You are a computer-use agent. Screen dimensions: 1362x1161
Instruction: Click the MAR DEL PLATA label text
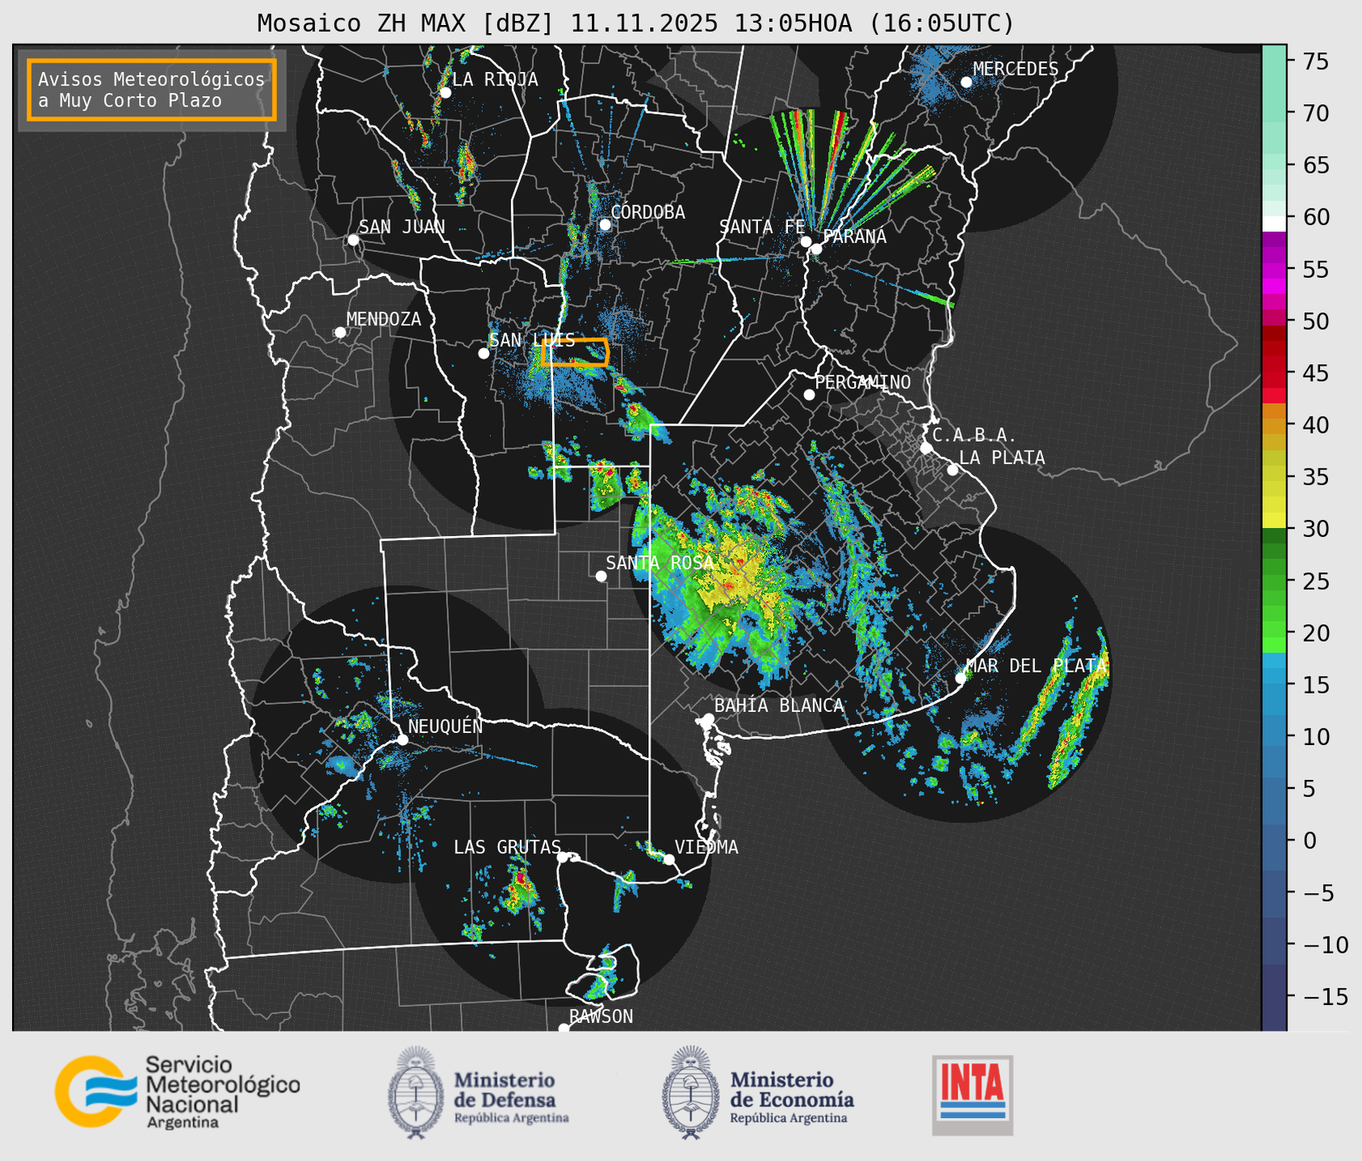tap(1036, 666)
